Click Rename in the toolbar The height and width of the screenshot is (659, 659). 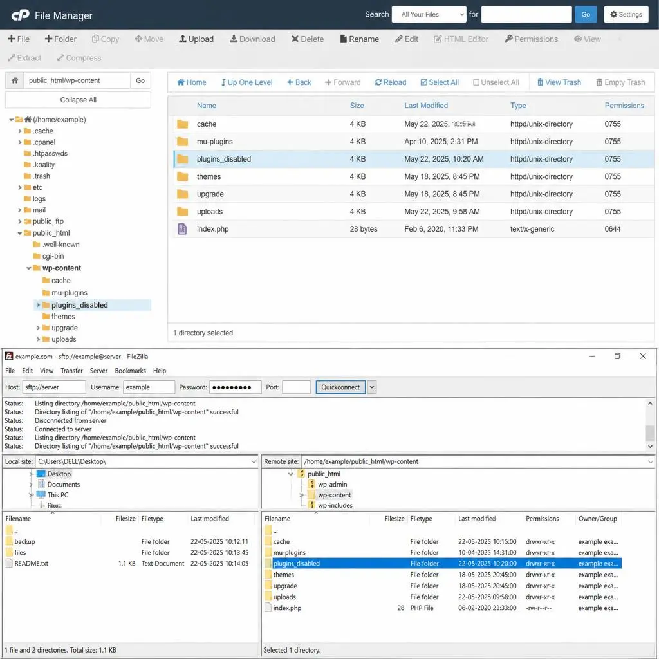359,39
